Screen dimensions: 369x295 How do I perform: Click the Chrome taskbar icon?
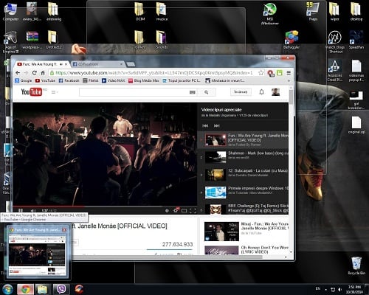click(25, 289)
